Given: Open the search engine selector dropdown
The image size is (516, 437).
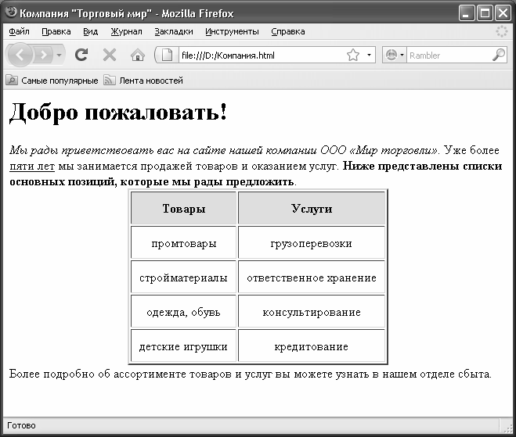Looking at the screenshot, I should pos(395,55).
